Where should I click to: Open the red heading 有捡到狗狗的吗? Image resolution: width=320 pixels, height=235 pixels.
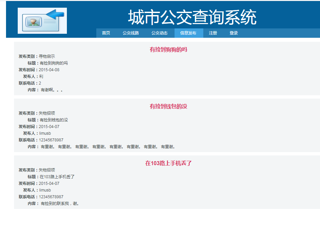[x=169, y=49]
